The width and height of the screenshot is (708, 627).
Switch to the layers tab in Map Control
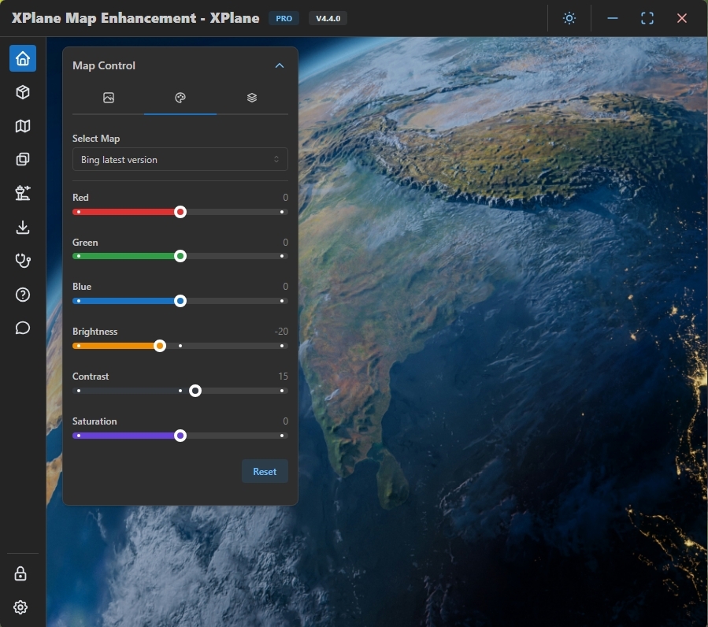point(252,98)
